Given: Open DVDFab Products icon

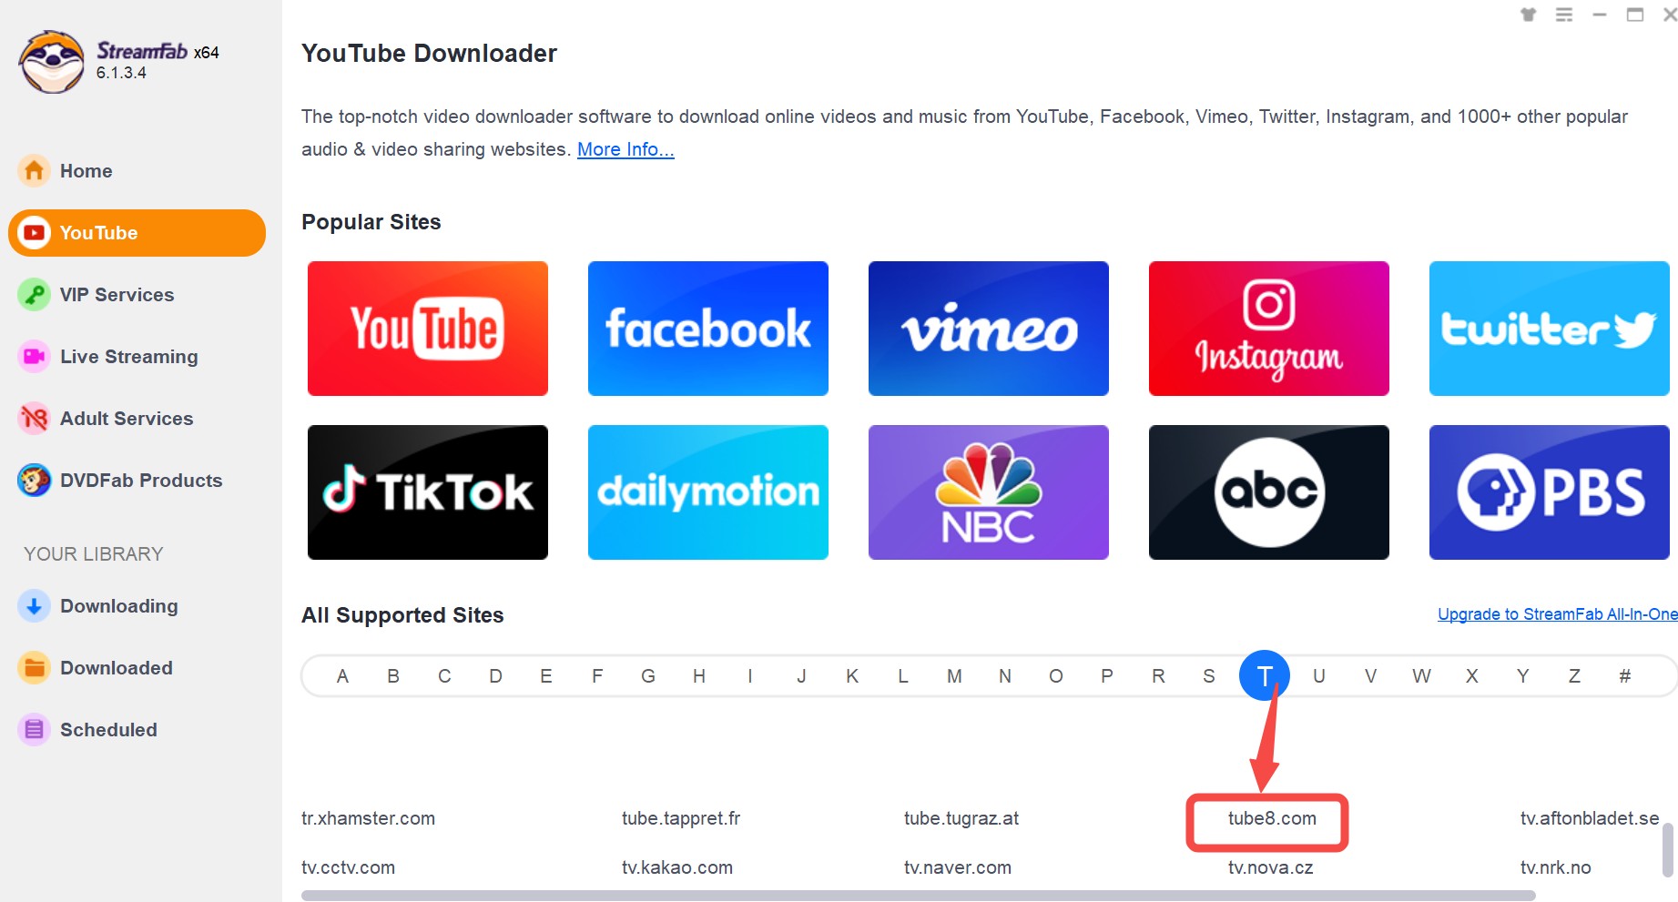Looking at the screenshot, I should (34, 481).
